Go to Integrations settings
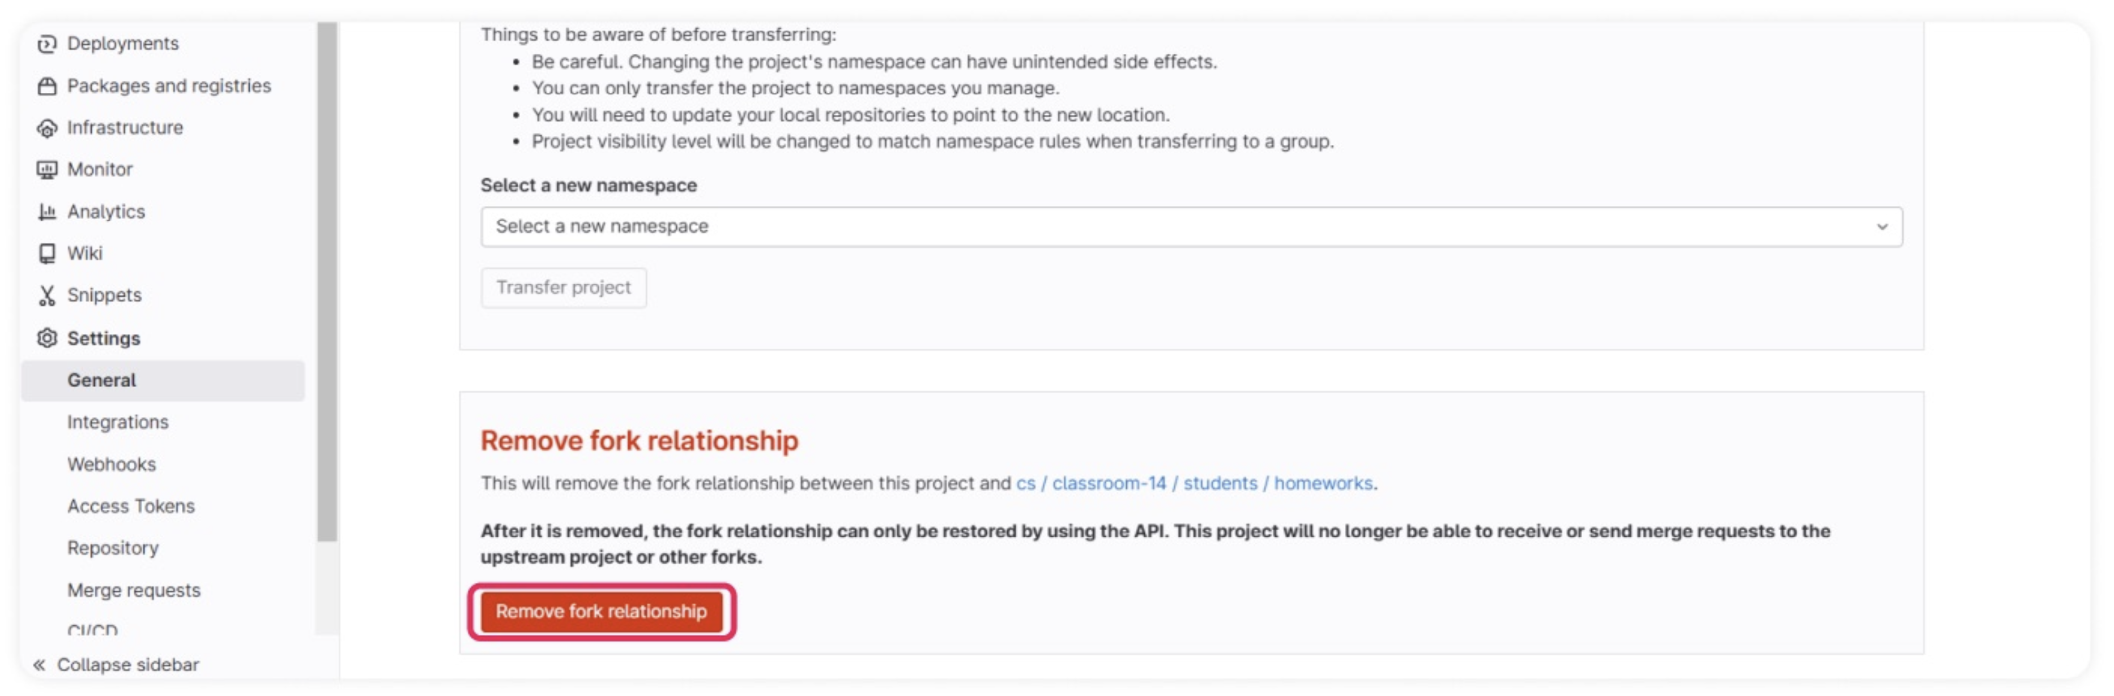The height and width of the screenshot is (696, 2114). [x=117, y=422]
